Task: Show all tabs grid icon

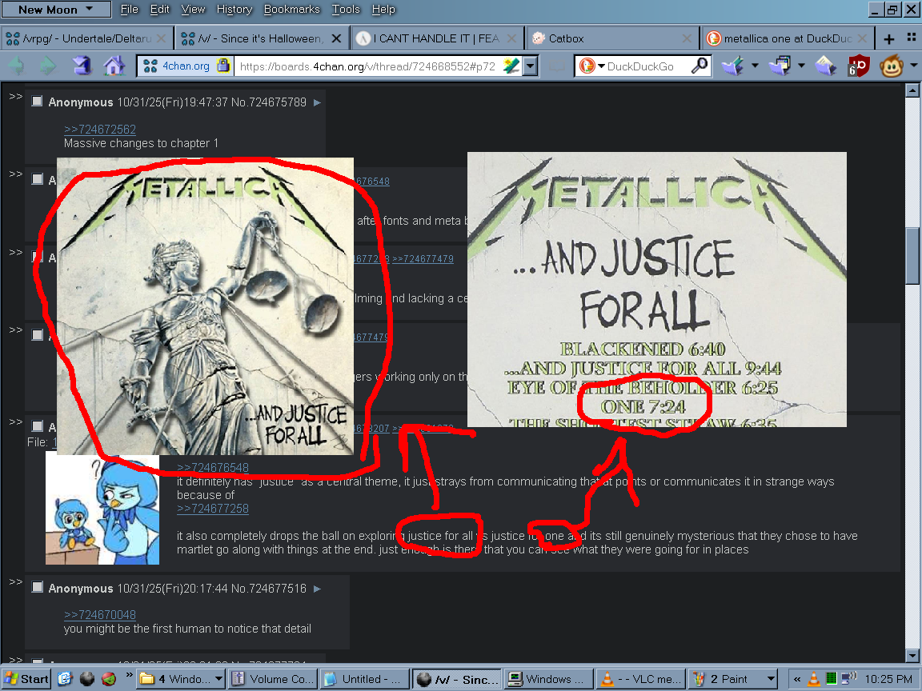Action: (912, 38)
